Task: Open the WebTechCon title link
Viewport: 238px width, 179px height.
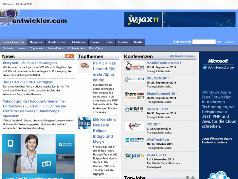Action: pyautogui.click(x=158, y=140)
